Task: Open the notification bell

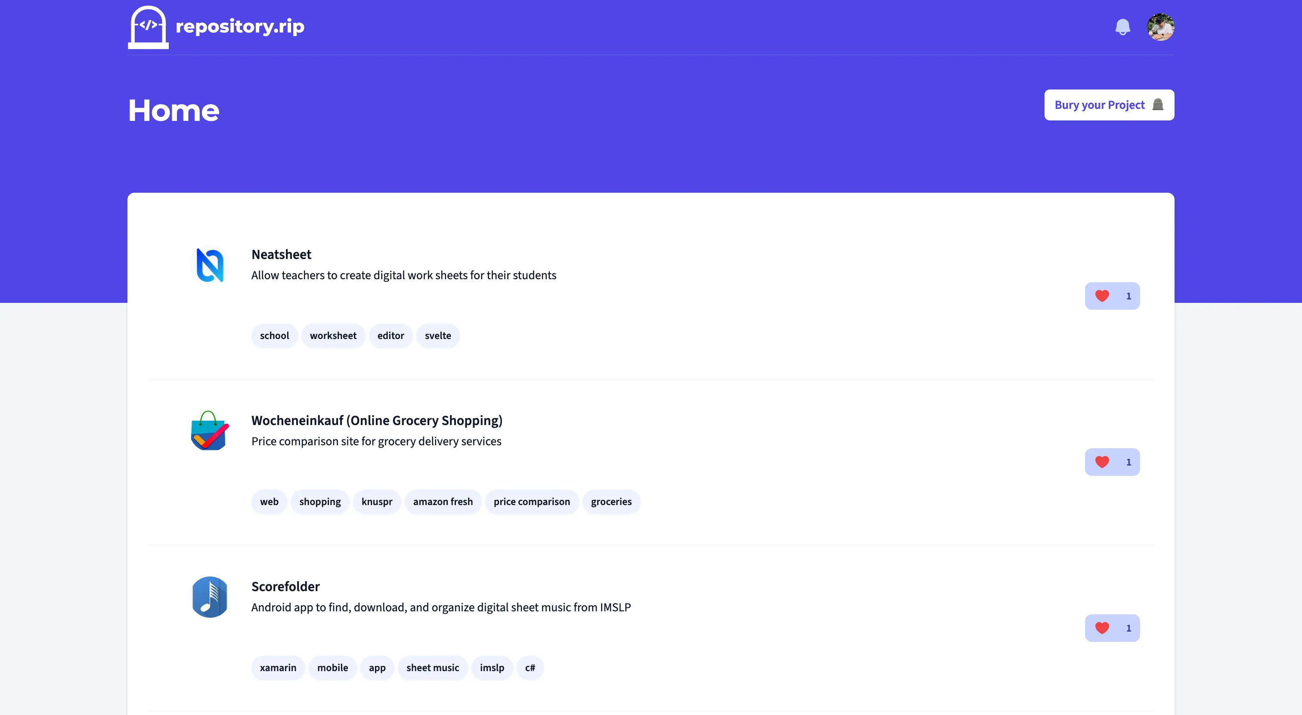Action: [x=1122, y=27]
